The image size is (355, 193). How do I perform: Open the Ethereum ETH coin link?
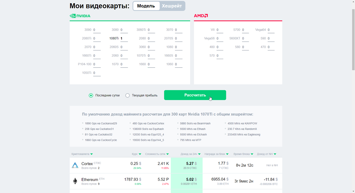tap(93, 179)
